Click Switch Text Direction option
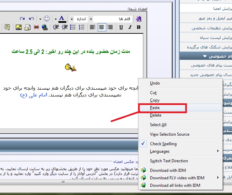 point(169,161)
